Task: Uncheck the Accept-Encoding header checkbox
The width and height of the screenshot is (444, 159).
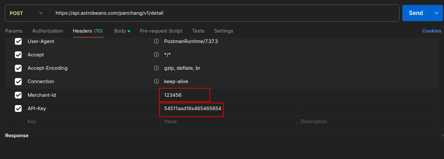Action: tap(18, 68)
